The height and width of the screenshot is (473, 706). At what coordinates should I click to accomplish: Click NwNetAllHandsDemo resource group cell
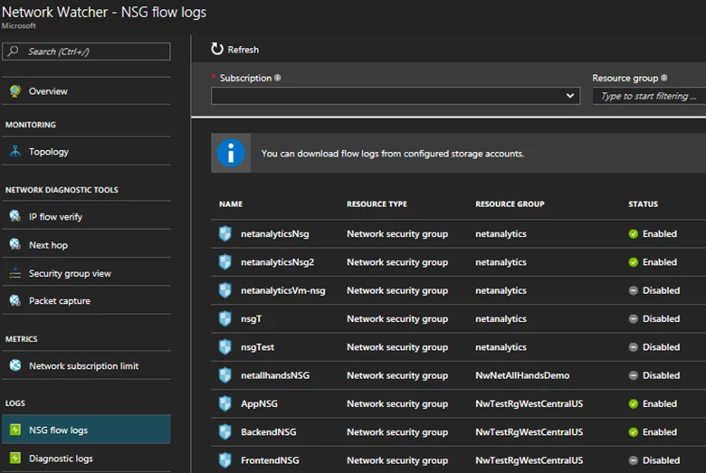point(522,375)
